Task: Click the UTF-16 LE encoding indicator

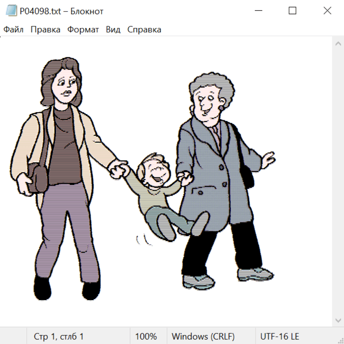Action: (279, 337)
